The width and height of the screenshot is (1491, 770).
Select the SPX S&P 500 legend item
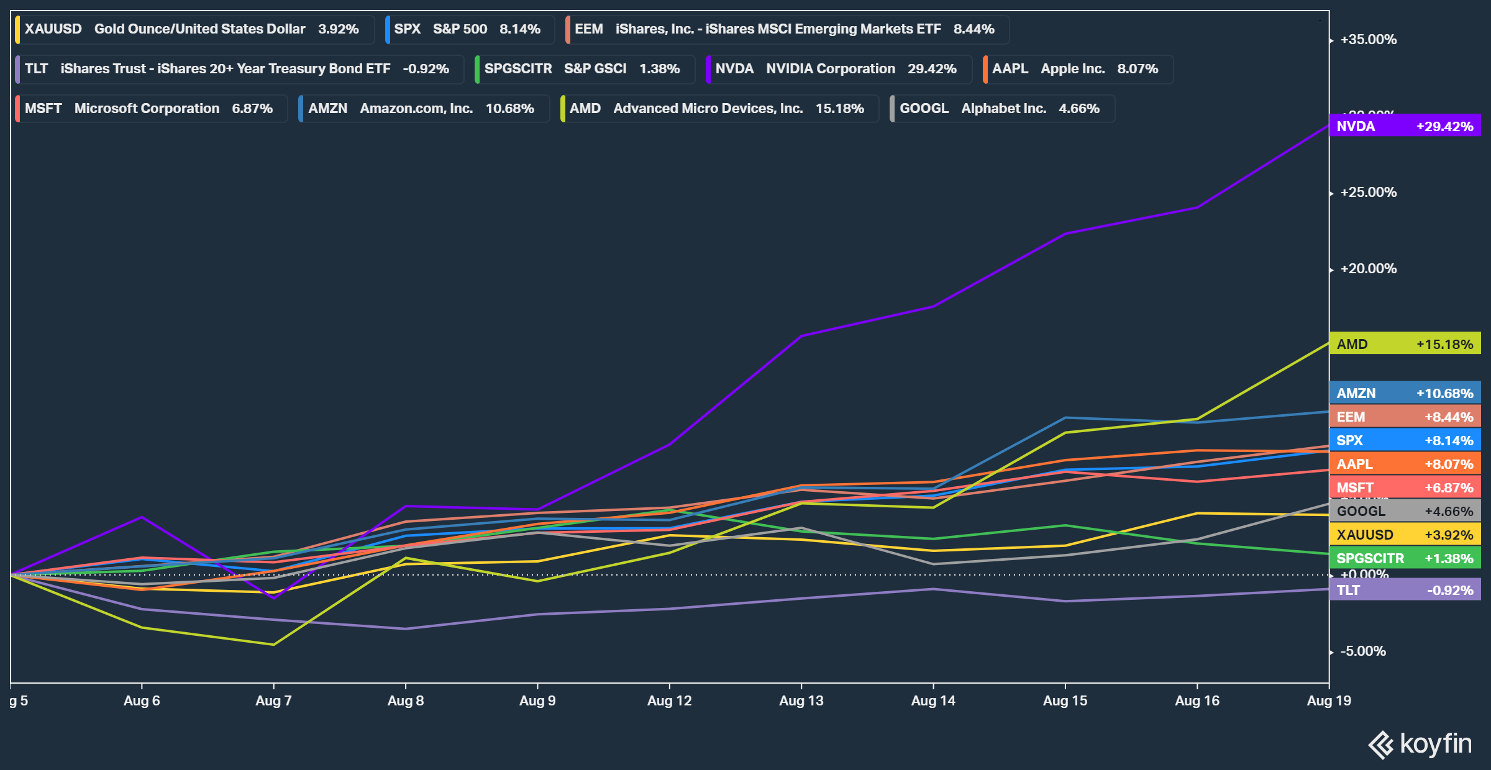[468, 29]
